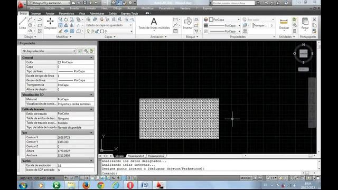Toggle the layer lock icon in Capas
Viewport: 338px width, 190px height.
pos(97,31)
